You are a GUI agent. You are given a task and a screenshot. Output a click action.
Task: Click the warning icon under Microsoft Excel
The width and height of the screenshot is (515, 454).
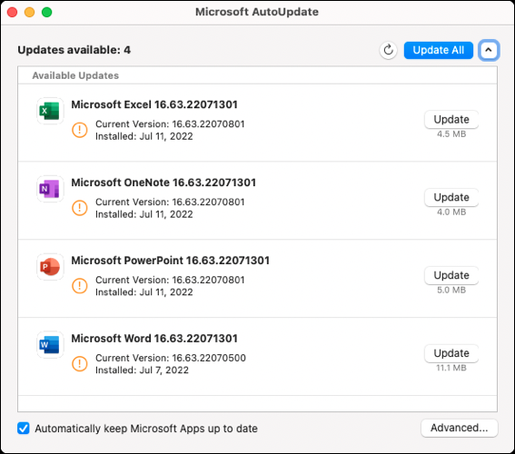point(80,130)
